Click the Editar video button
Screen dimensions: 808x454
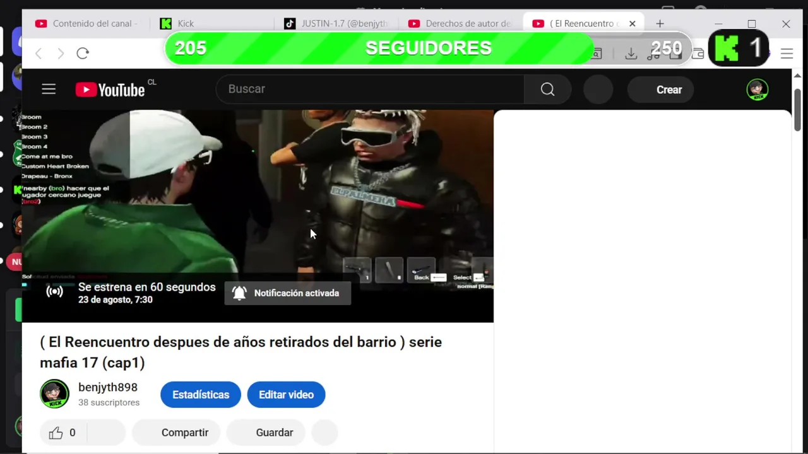click(x=286, y=395)
